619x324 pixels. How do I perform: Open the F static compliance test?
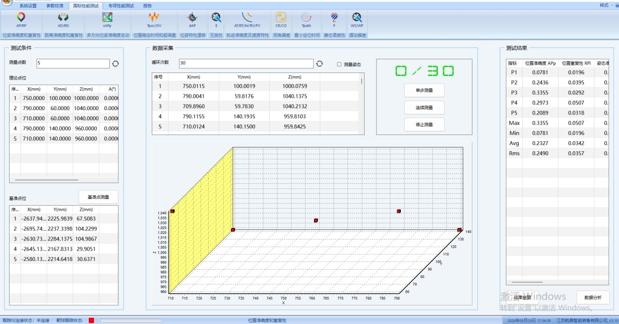(334, 20)
